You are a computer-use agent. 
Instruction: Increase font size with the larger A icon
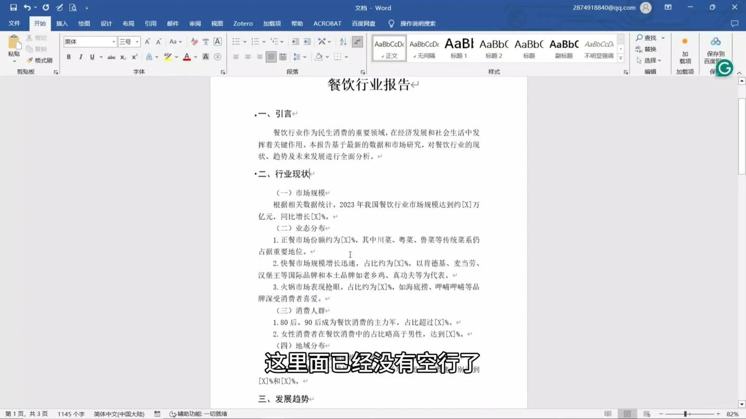click(147, 41)
